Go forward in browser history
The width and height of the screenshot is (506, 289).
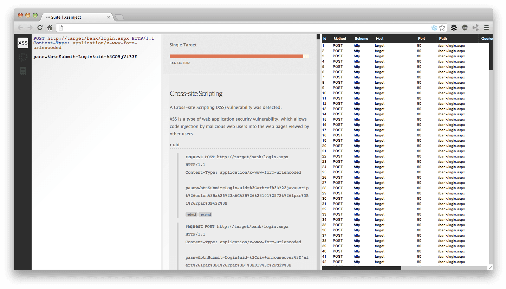click(30, 27)
